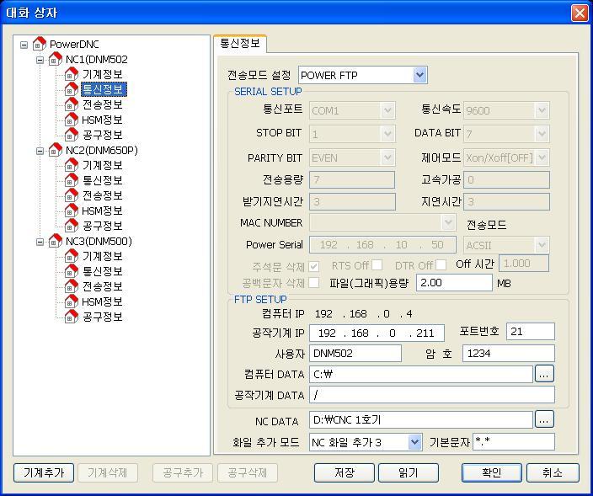
Task: Switch to the 통신정보 tab
Action: 240,43
